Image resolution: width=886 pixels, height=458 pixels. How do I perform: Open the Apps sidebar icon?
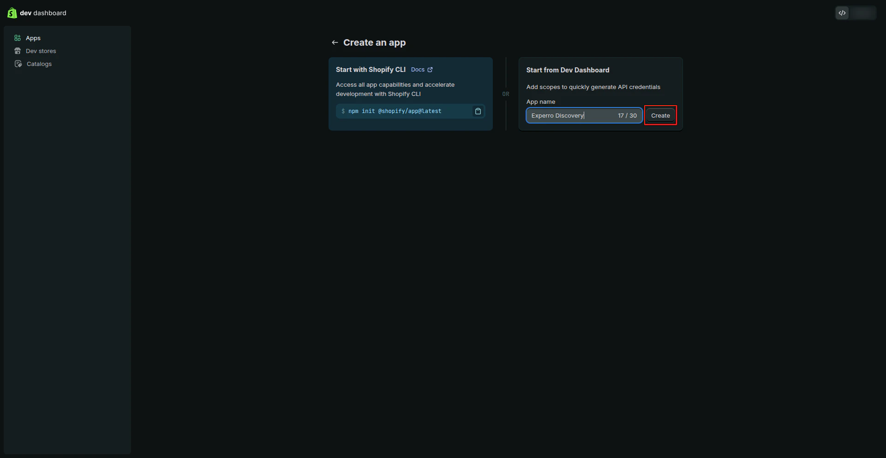[18, 38]
